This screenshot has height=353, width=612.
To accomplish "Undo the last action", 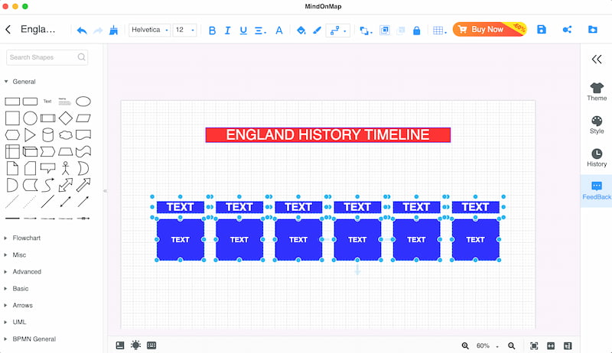I will [82, 31].
